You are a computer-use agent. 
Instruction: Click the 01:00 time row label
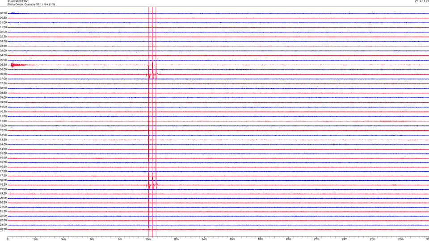[x=3, y=23]
